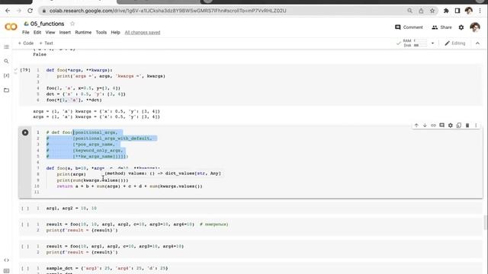This screenshot has height=274, width=488.
Task: Open the View menu
Action: click(x=50, y=32)
